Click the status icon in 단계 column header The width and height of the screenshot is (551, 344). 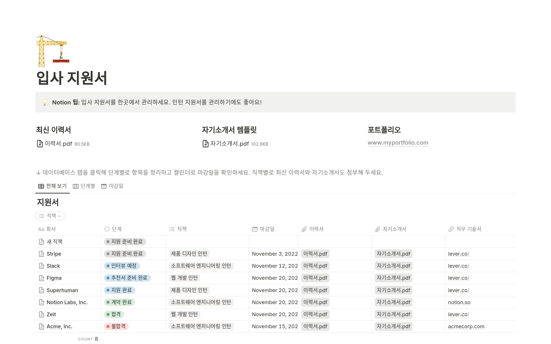tap(107, 229)
